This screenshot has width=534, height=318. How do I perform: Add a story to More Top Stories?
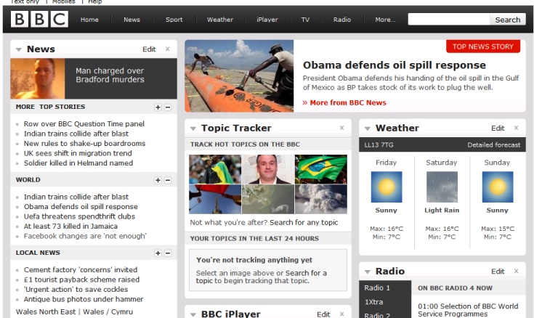[158, 107]
